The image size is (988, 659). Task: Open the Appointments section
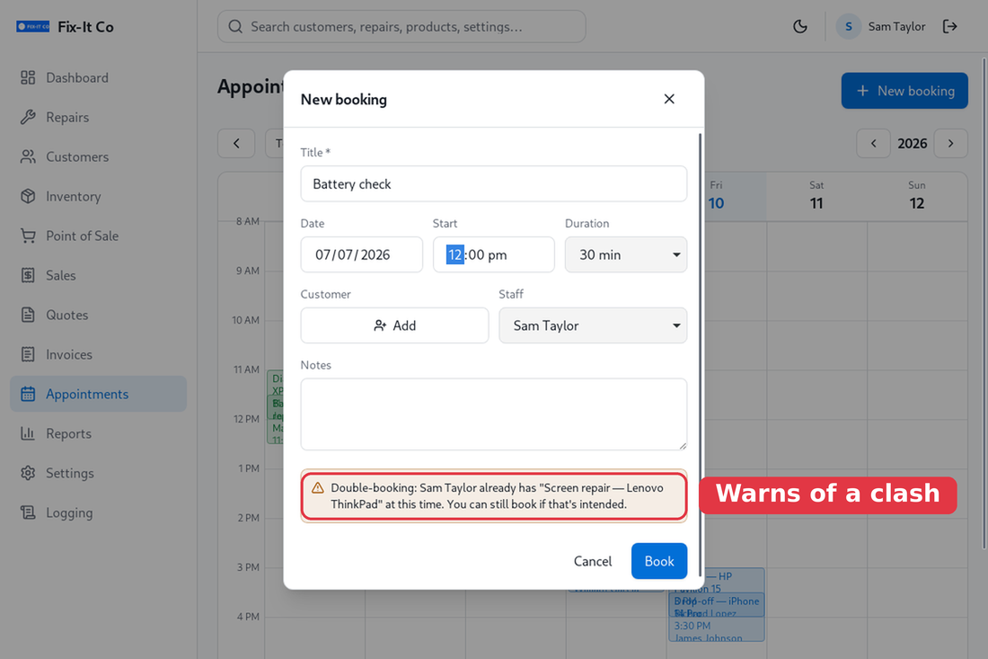[x=98, y=394]
